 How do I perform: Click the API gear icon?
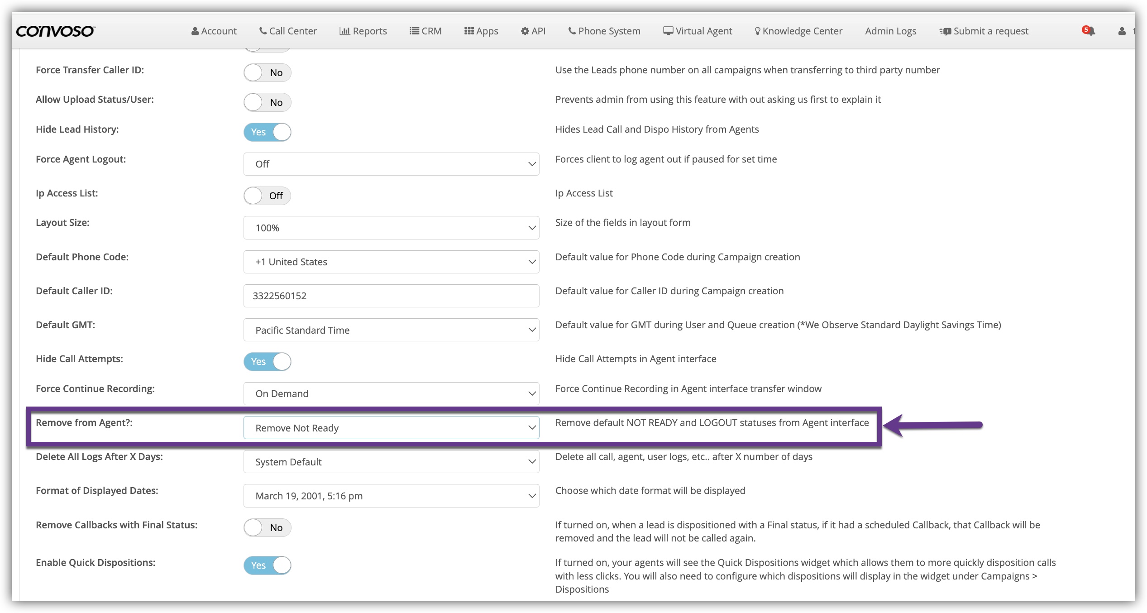click(x=525, y=31)
